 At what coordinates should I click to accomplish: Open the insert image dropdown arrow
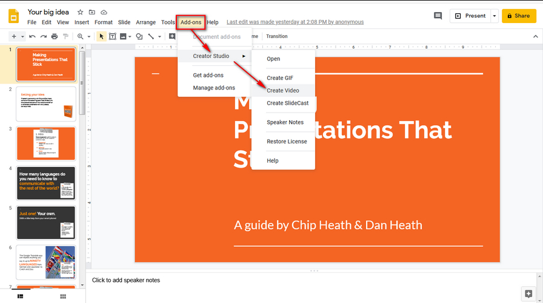click(x=130, y=36)
